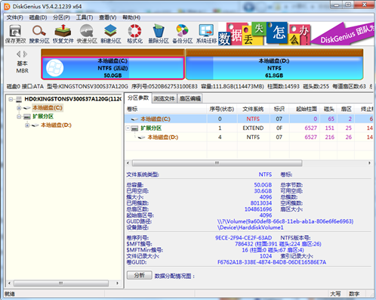Click the 扇区 column header
The height and width of the screenshot is (300, 376).
pyautogui.click(x=346, y=109)
